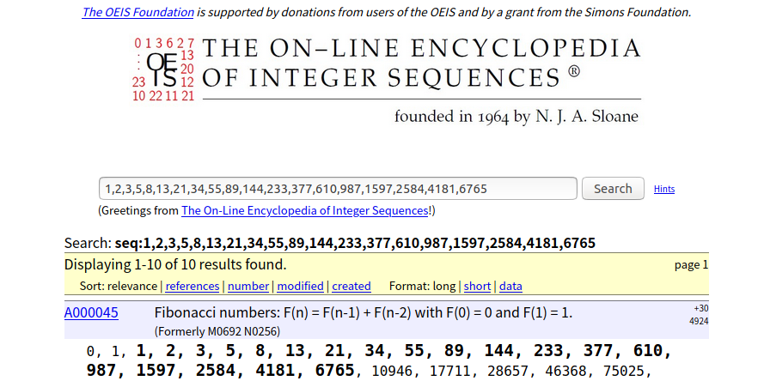The image size is (764, 381).
Task: Sort results by modified
Action: click(300, 286)
